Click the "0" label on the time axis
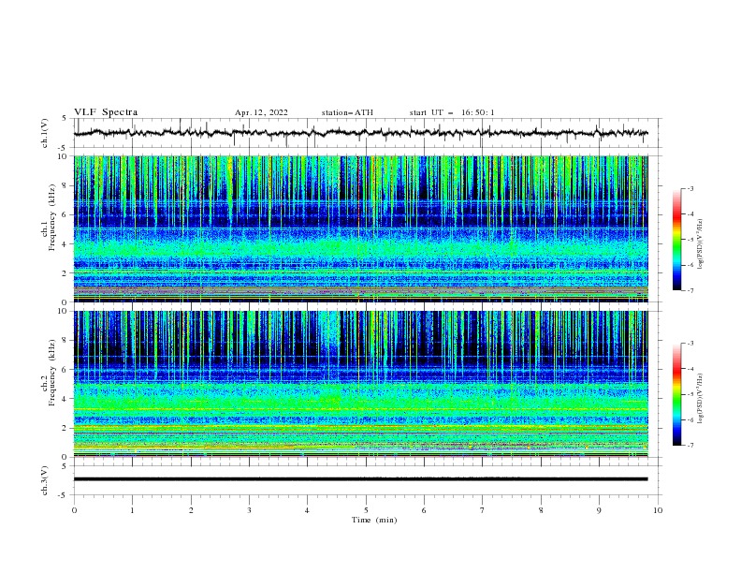The width and height of the screenshot is (741, 573). pyautogui.click(x=74, y=510)
